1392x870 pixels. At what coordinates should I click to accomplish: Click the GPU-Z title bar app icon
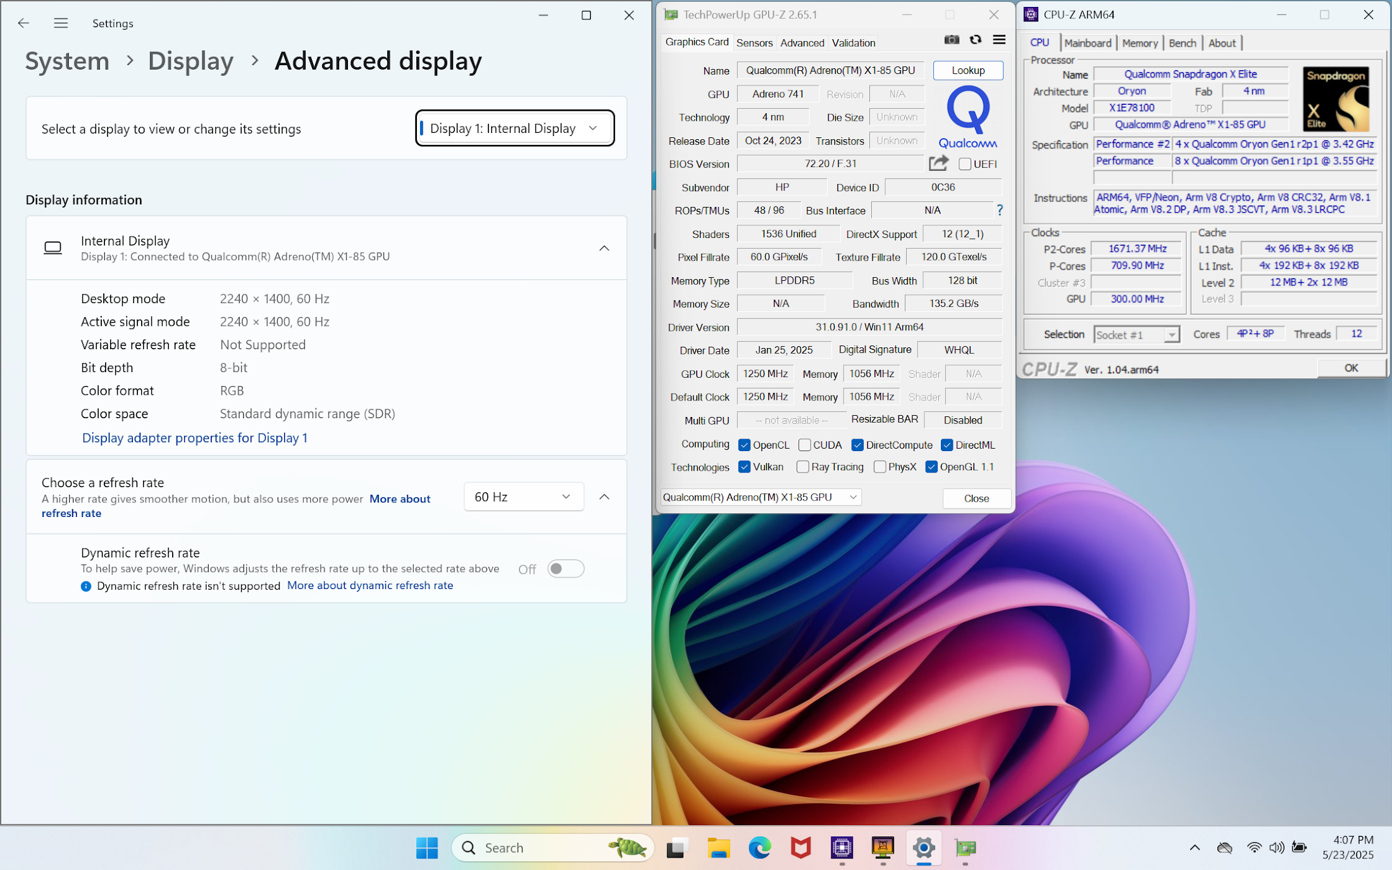click(671, 15)
